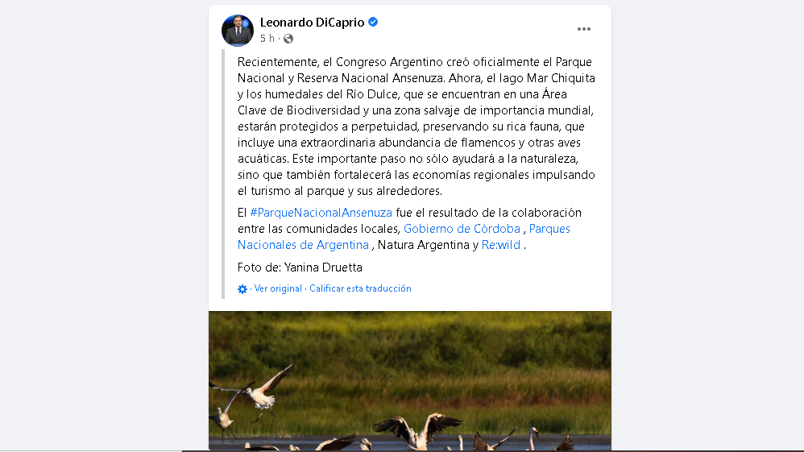Open the Parques Nacionales de Argentina link
The width and height of the screenshot is (804, 452).
pos(404,237)
